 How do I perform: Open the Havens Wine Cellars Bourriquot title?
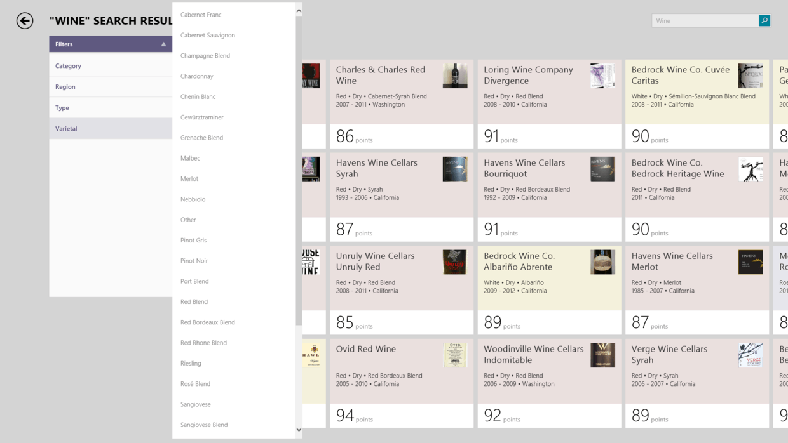(524, 168)
